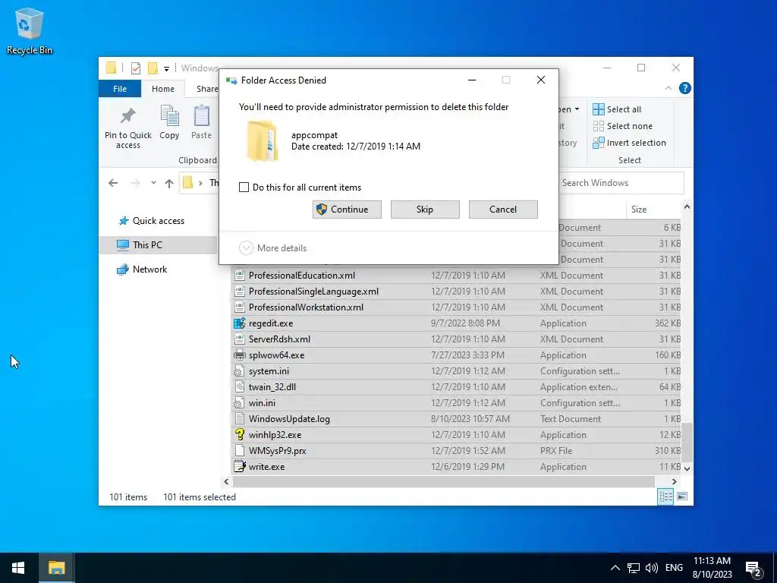Open Explorer help question mark icon
The height and width of the screenshot is (583, 777).
point(685,88)
